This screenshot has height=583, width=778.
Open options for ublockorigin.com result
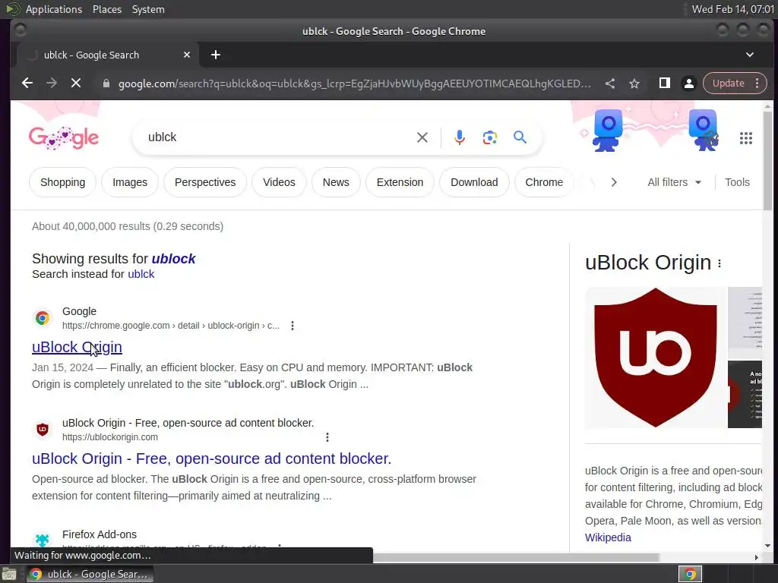327,437
